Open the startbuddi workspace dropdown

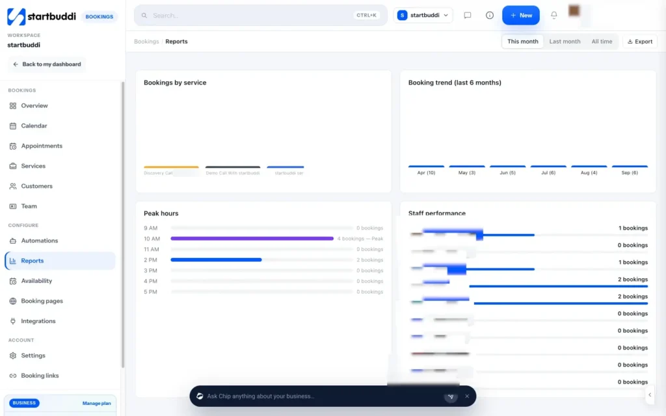pos(423,16)
